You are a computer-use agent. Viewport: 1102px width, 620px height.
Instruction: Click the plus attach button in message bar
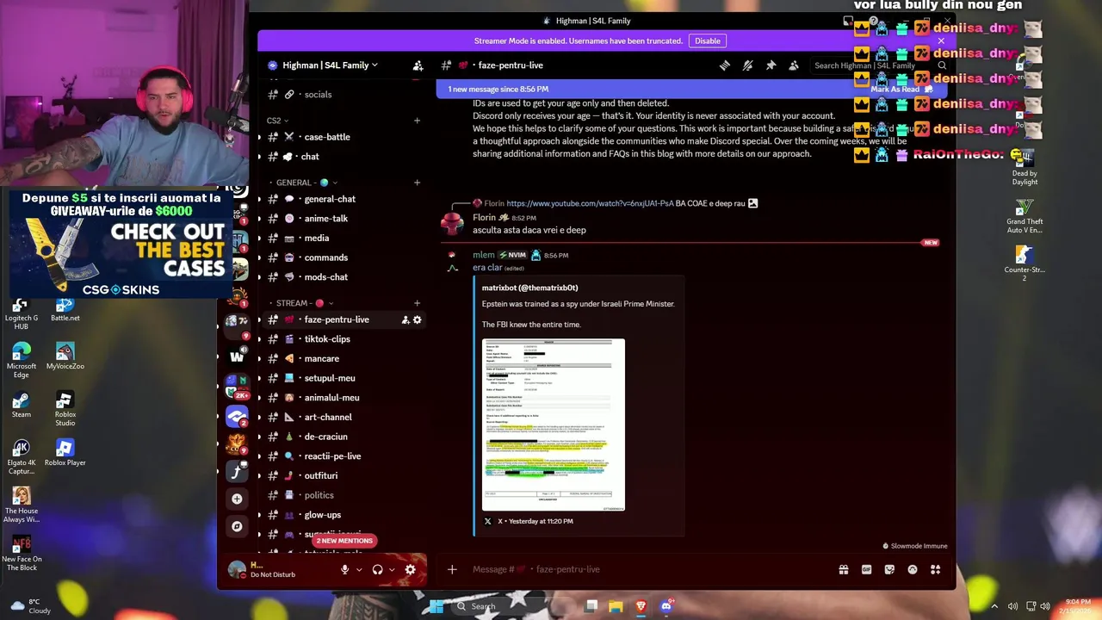pos(452,569)
